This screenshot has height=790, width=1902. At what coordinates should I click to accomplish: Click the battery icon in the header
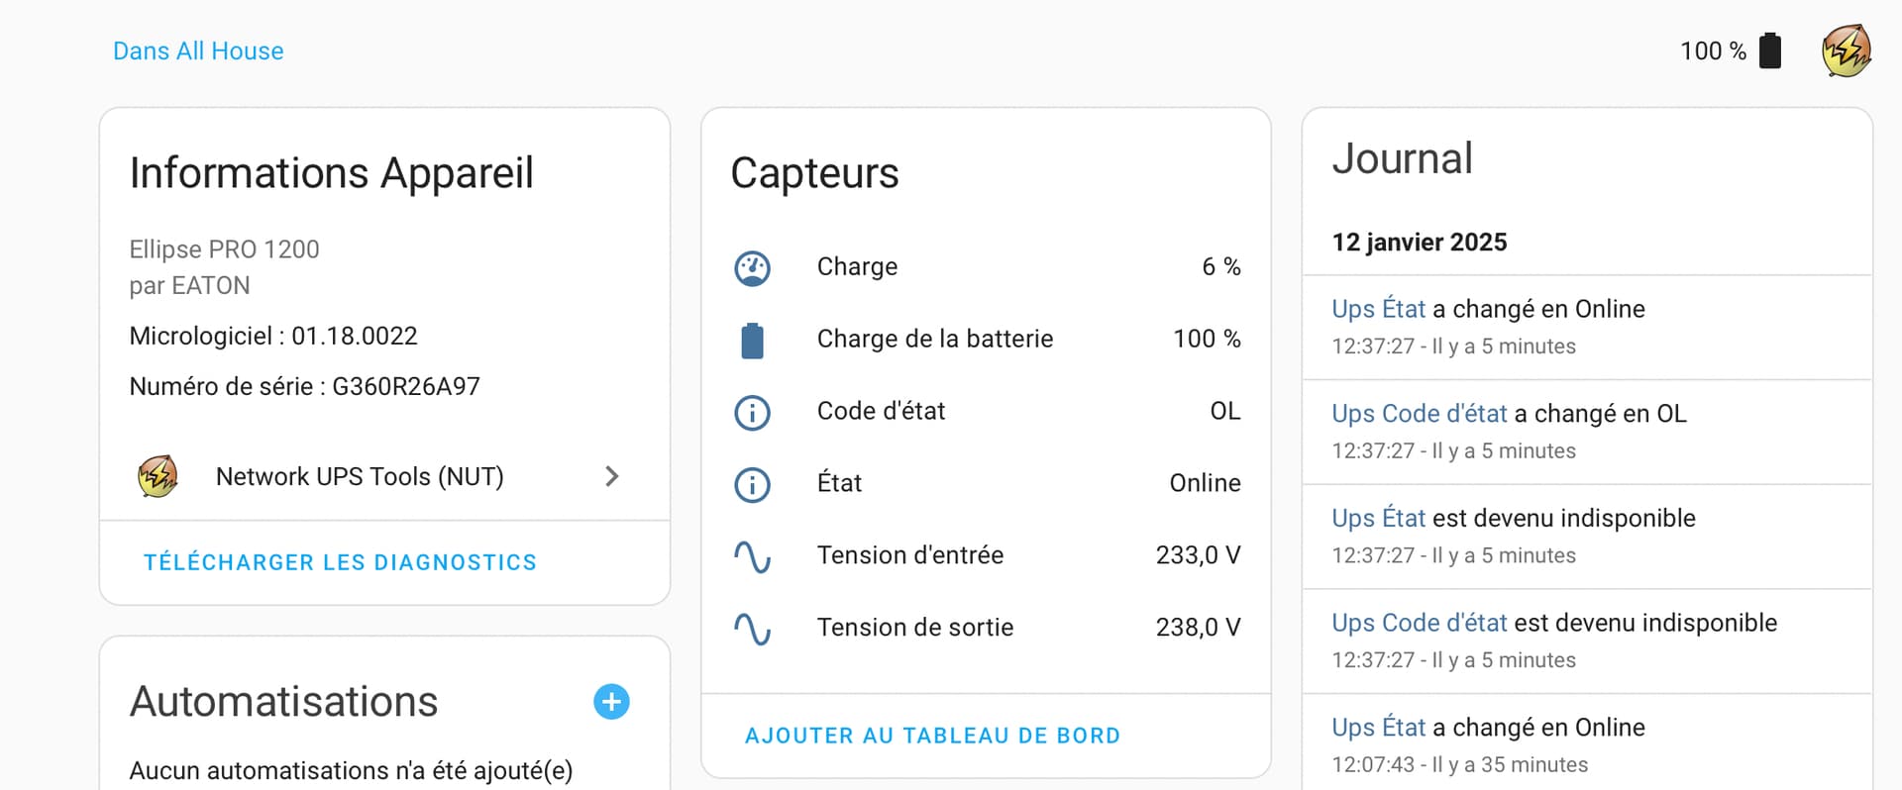click(x=1770, y=50)
